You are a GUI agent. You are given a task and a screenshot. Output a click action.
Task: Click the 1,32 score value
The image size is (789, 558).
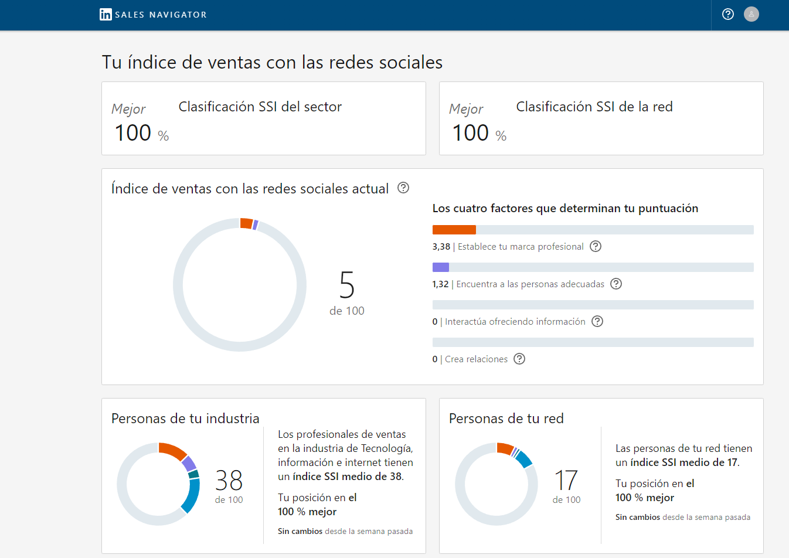(x=440, y=284)
